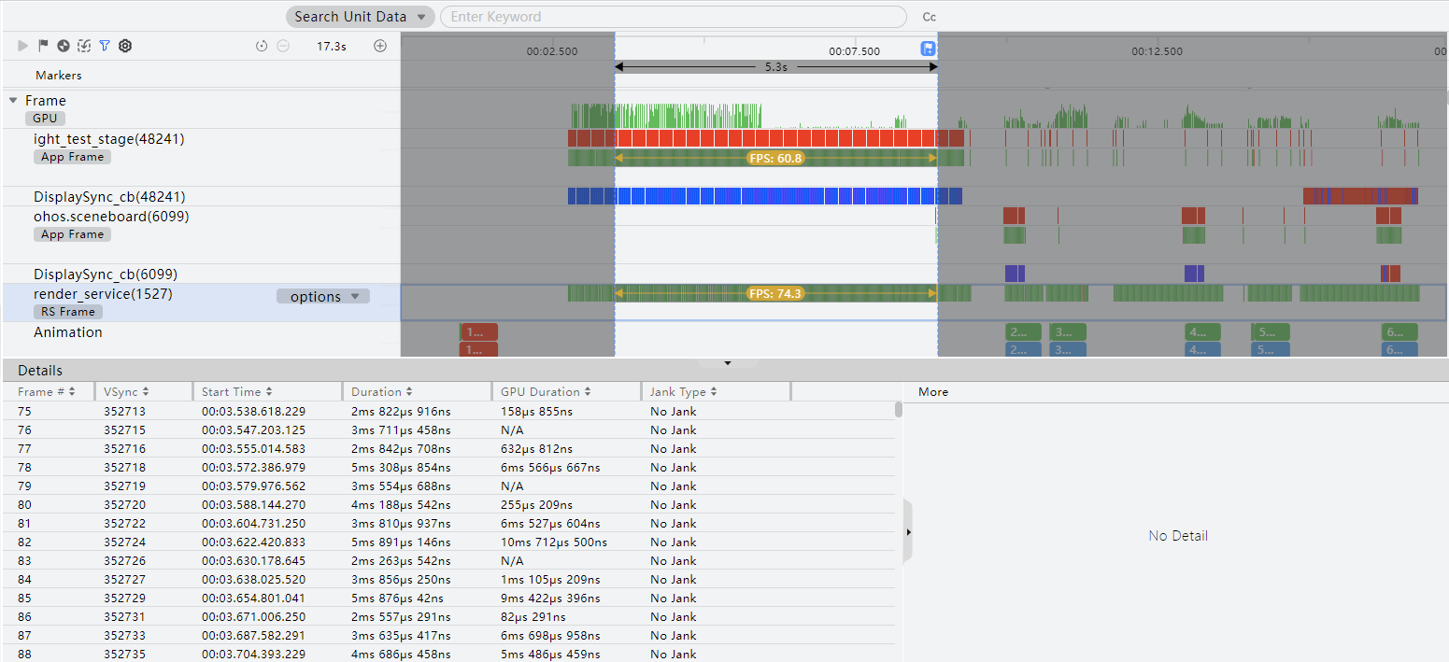Click the play icon in profiler toolbar
Image resolution: width=1449 pixels, height=662 pixels.
(x=22, y=46)
